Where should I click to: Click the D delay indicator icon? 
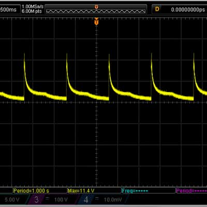coord(157,9)
